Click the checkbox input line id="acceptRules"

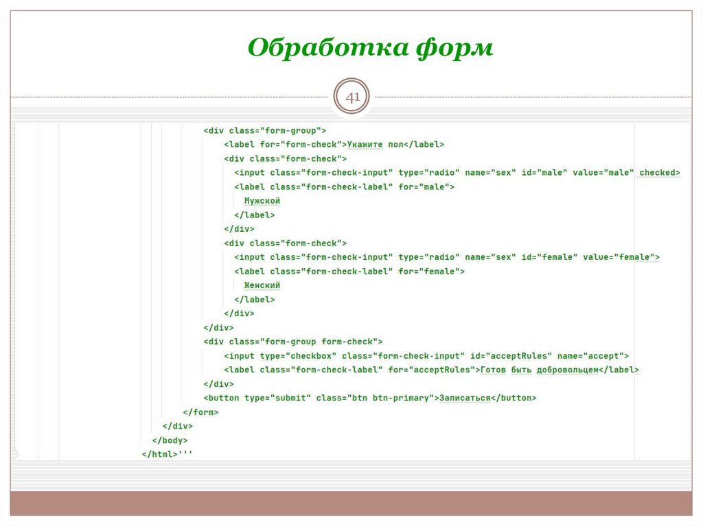click(x=426, y=356)
